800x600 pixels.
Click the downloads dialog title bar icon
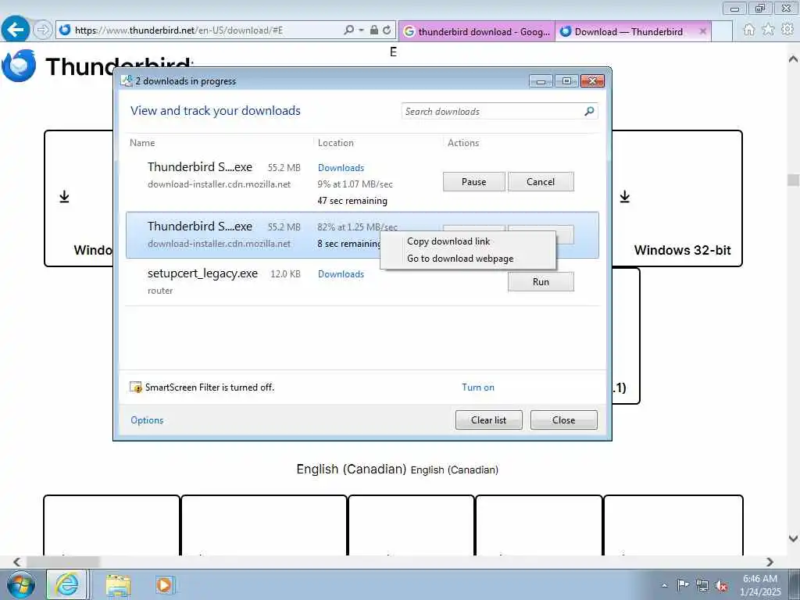[x=127, y=80]
